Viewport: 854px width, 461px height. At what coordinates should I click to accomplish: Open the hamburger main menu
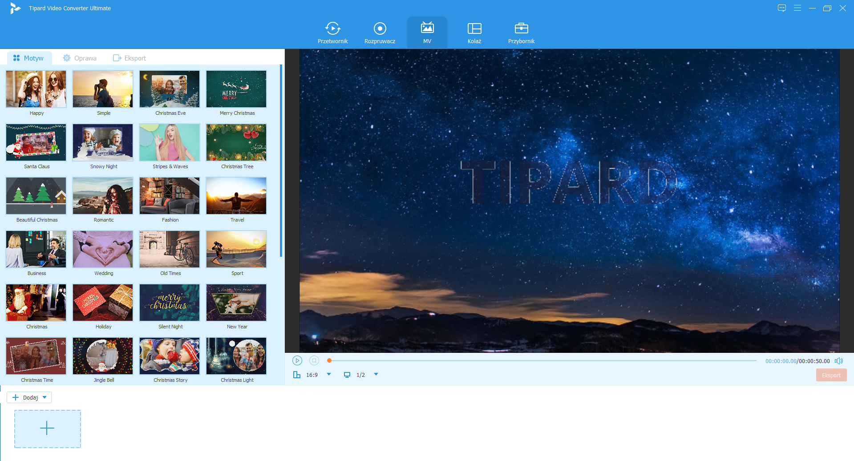[x=797, y=8]
